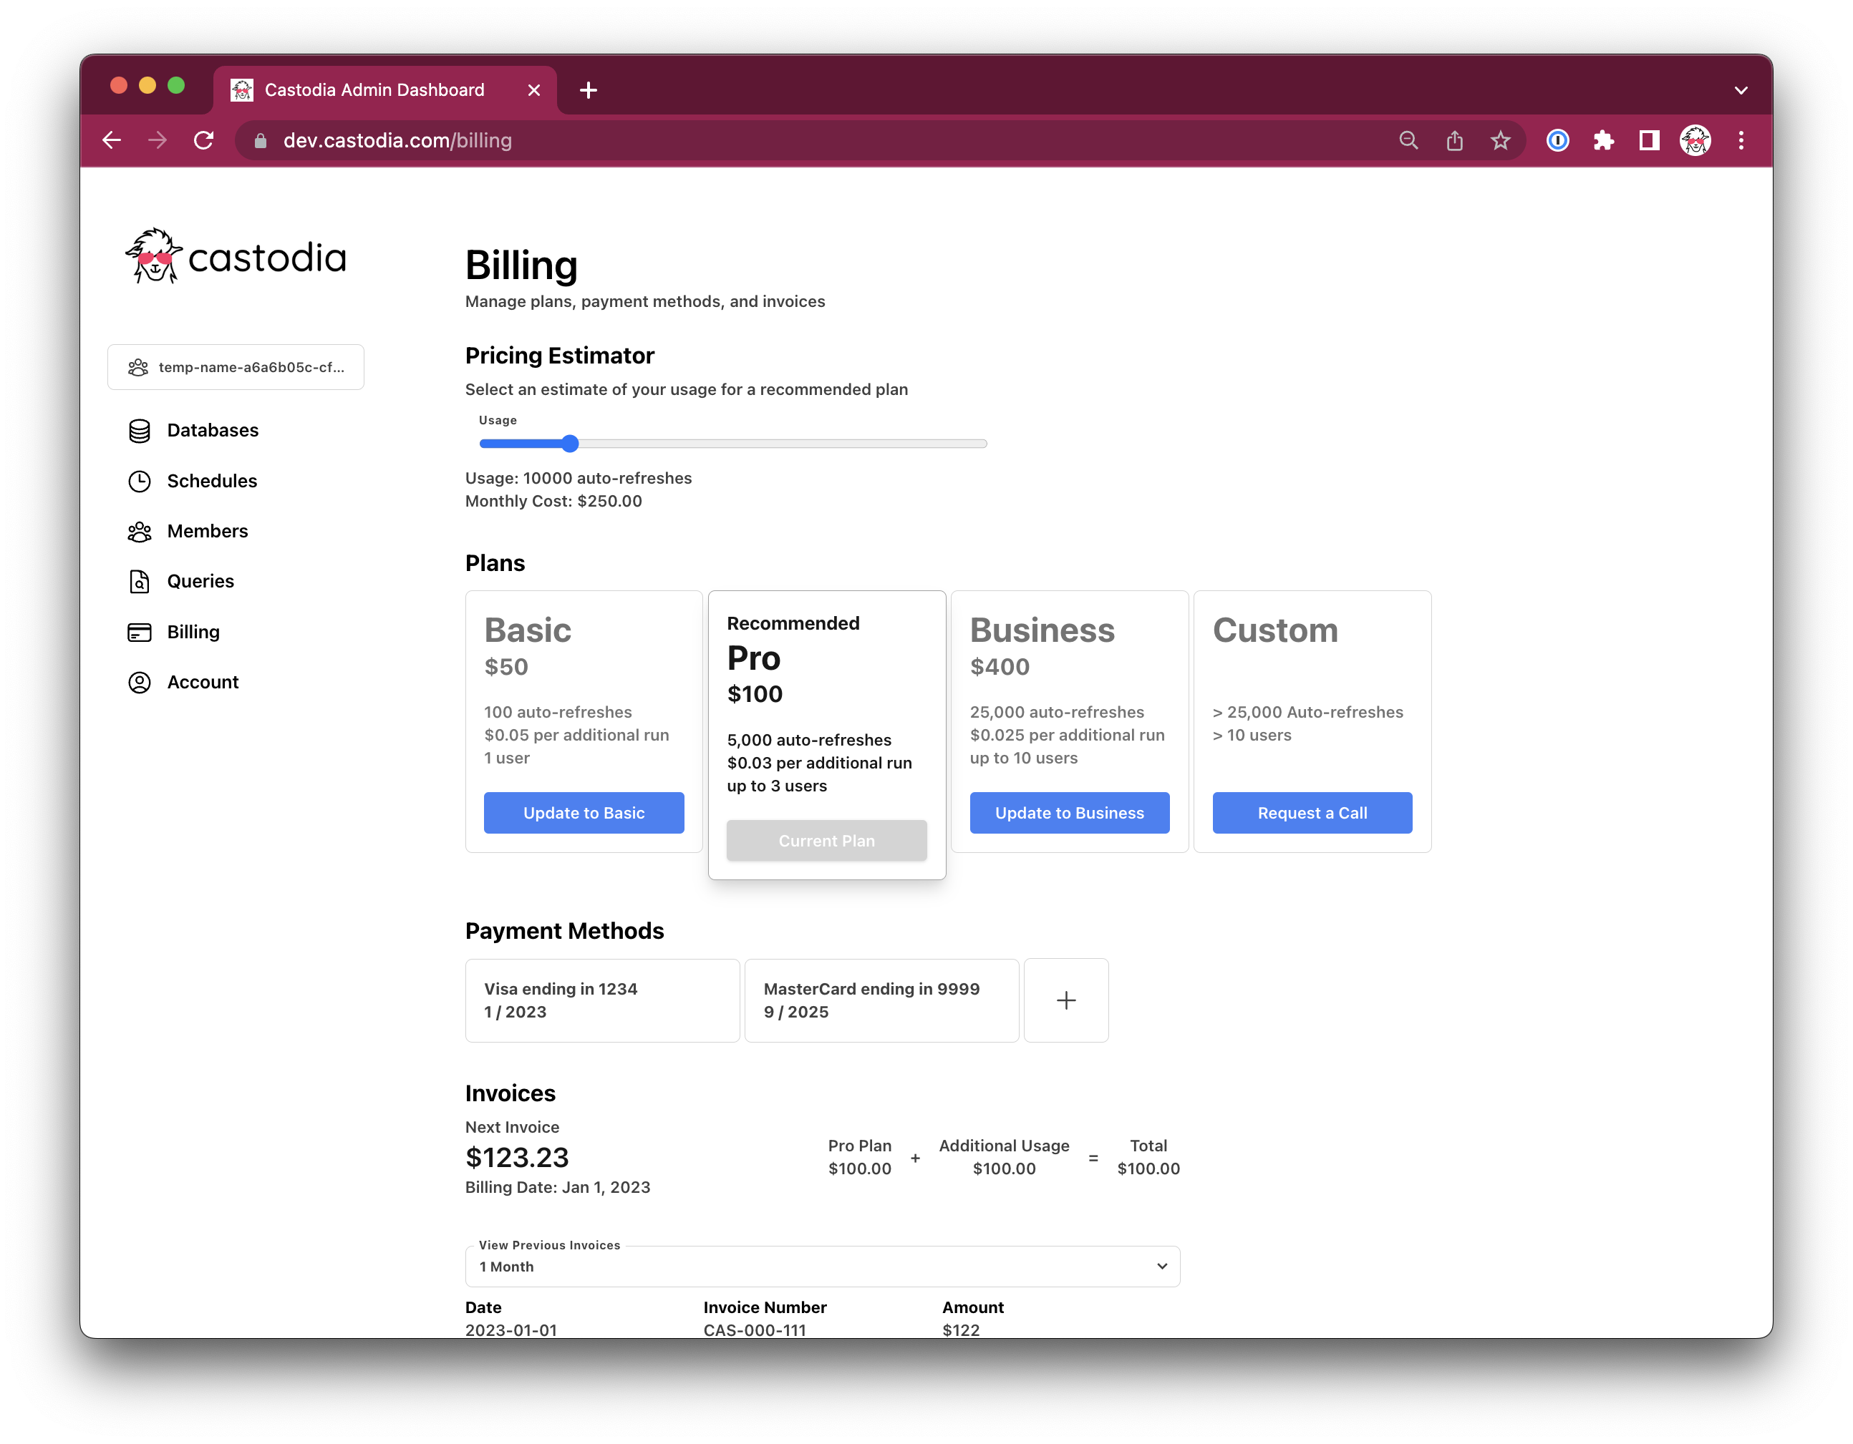Image resolution: width=1853 pixels, height=1444 pixels.
Task: Open the temp-name organization selector
Action: pyautogui.click(x=236, y=367)
